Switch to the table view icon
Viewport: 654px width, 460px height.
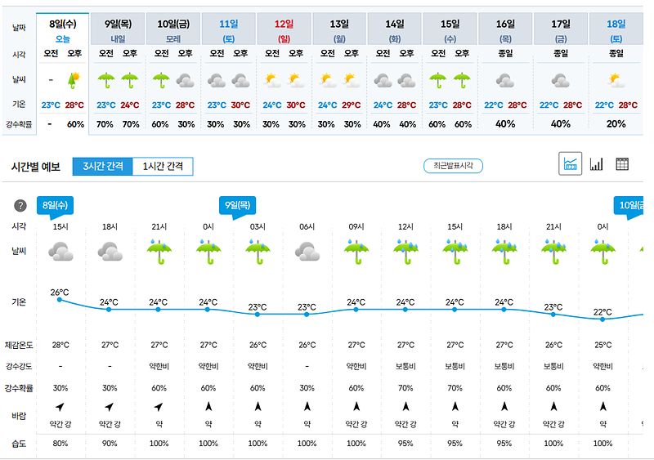click(x=622, y=164)
